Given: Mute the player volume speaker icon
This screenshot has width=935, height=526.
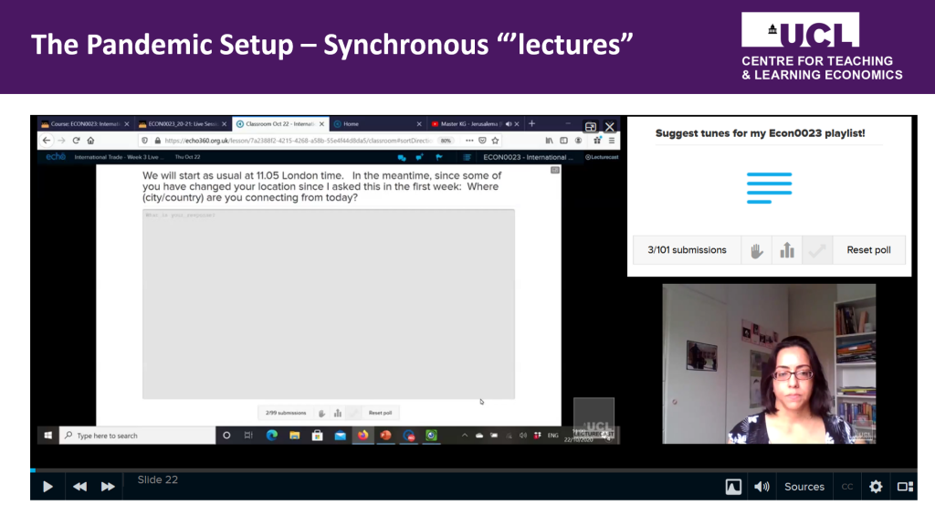Looking at the screenshot, I should point(762,487).
